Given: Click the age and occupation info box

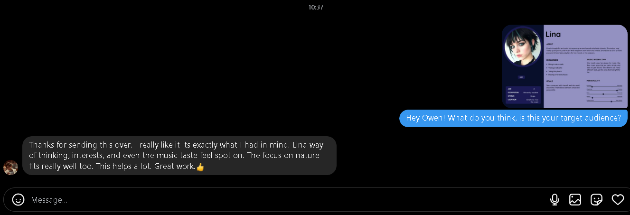Looking at the screenshot, I should (523, 95).
